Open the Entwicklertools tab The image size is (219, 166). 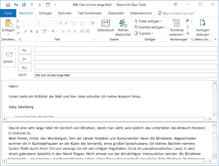click(141, 13)
